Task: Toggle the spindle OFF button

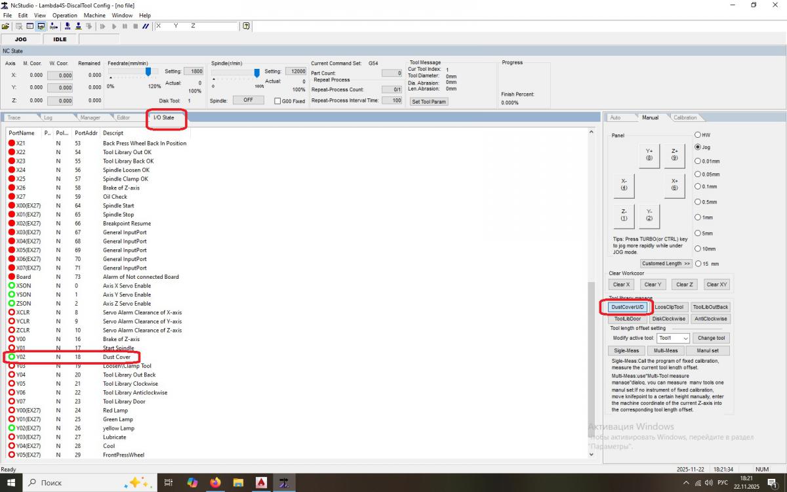Action: pyautogui.click(x=249, y=100)
